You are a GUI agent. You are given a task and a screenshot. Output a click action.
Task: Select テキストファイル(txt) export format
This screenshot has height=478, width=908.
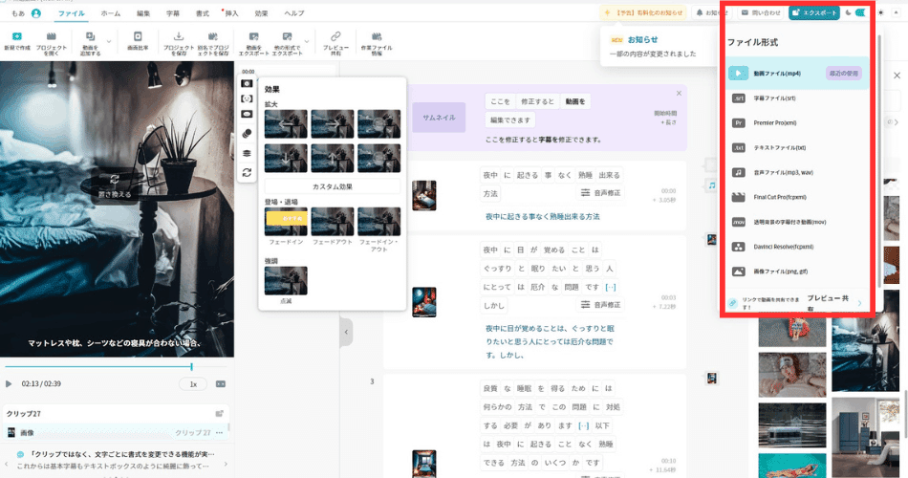coord(797,148)
